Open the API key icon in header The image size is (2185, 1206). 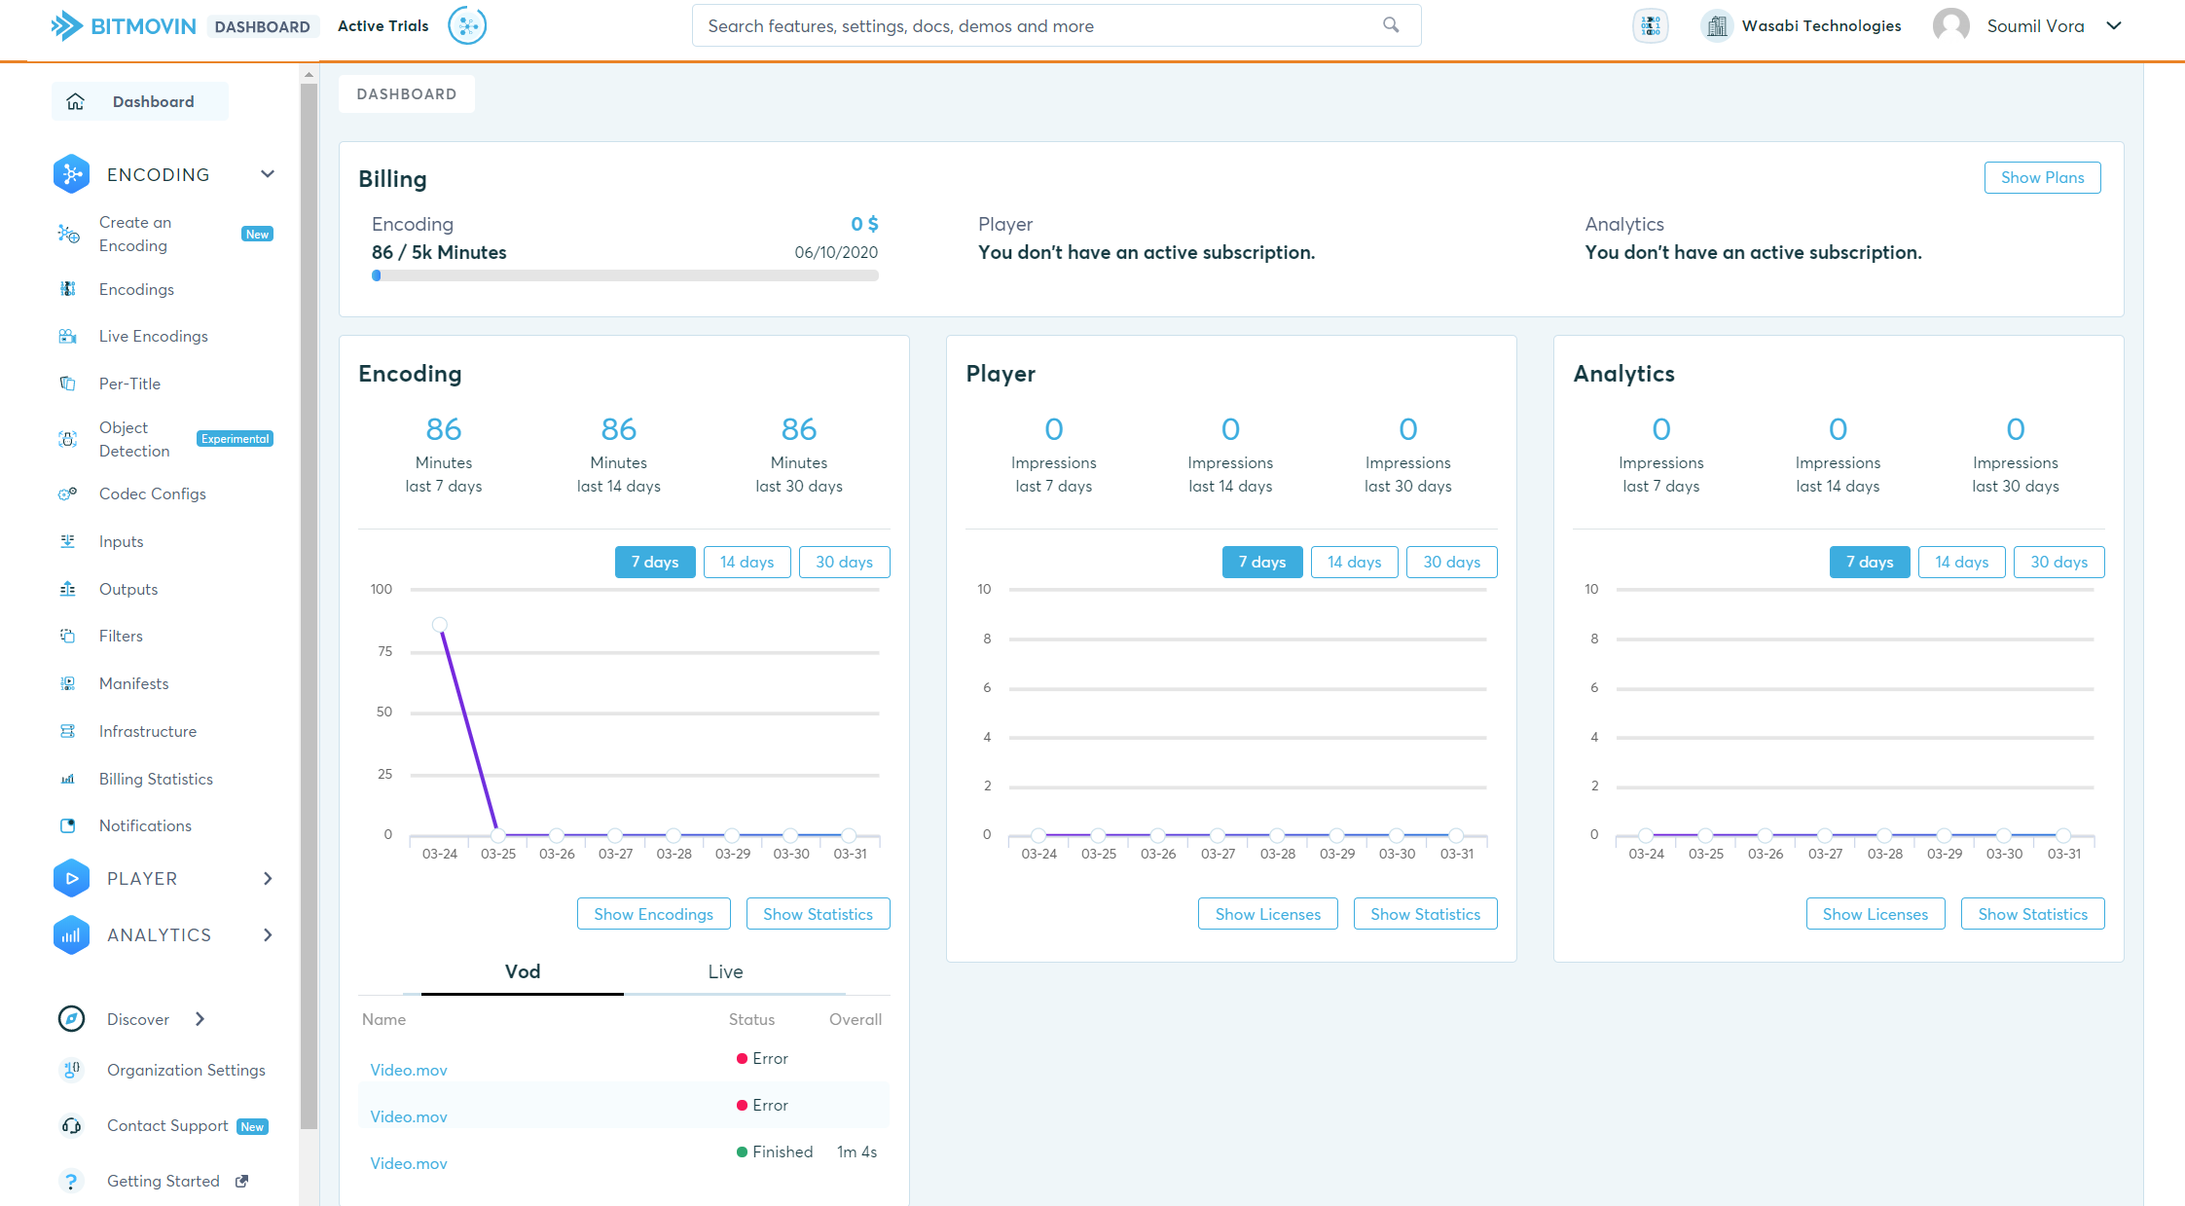(1651, 26)
